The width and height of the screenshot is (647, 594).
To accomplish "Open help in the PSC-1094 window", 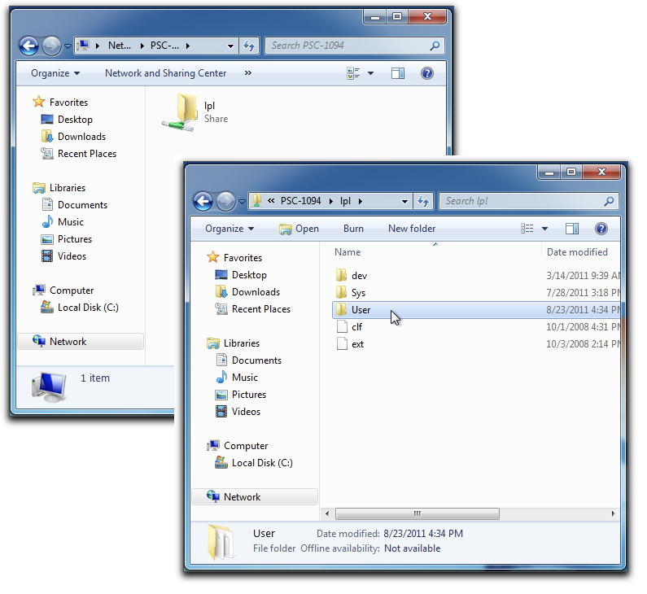I will pos(427,73).
